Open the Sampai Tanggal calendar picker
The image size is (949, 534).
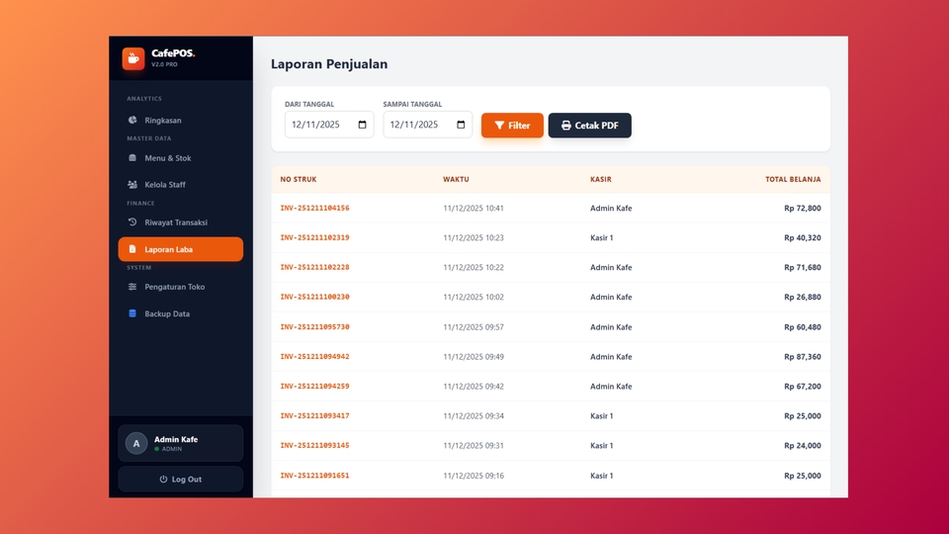click(461, 126)
